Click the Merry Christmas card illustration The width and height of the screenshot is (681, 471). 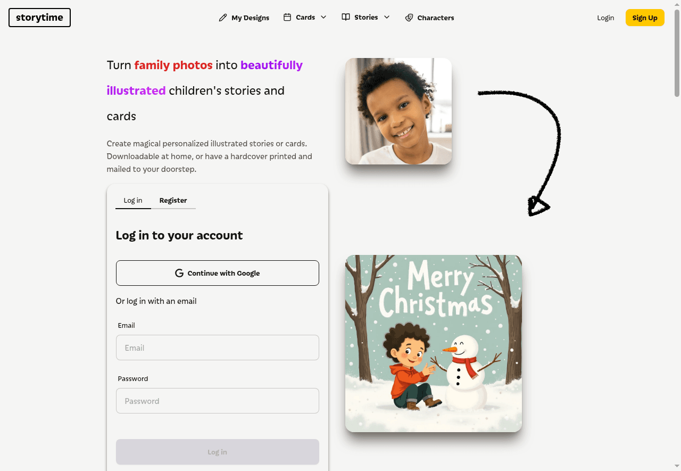coord(434,343)
